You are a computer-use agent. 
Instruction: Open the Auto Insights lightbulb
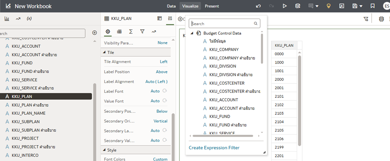point(329,6)
